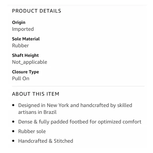Click the divider line above About This Item
The image size is (153, 153).
[x=78, y=86]
